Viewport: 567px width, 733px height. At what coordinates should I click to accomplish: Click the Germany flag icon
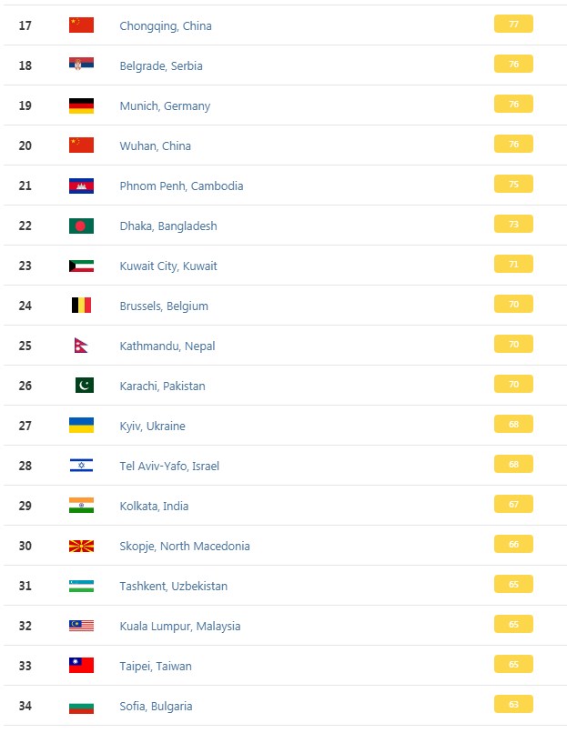point(81,105)
